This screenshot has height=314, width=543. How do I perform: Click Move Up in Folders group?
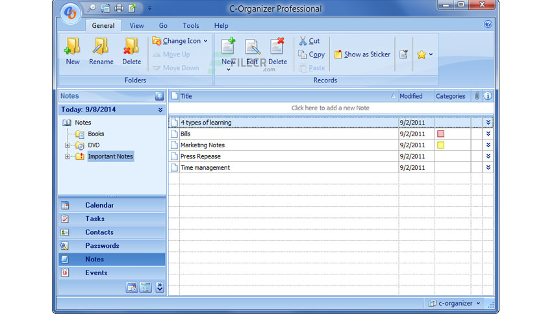171,54
